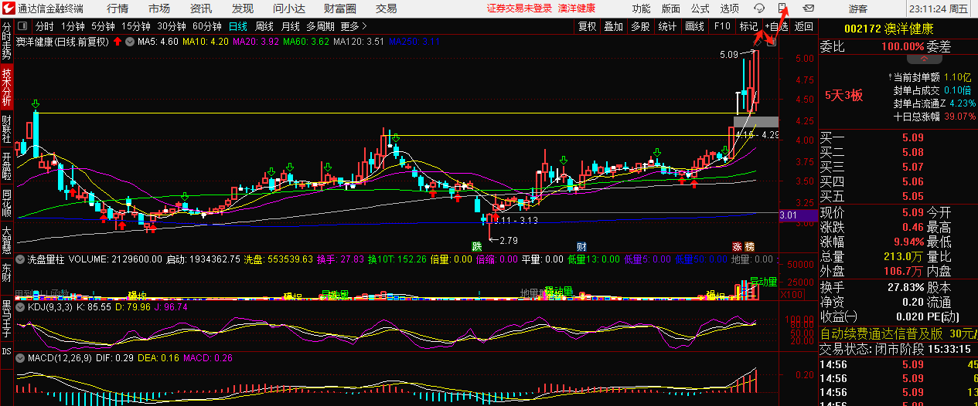Open the 分时走势 sidebar tab
Screen dimensions: 978x406
(6, 42)
